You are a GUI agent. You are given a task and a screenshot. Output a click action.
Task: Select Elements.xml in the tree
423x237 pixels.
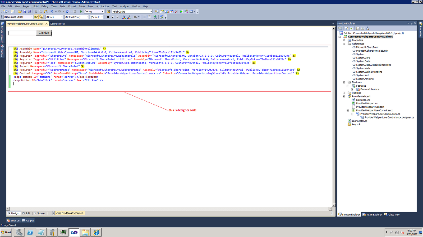[x=363, y=100]
